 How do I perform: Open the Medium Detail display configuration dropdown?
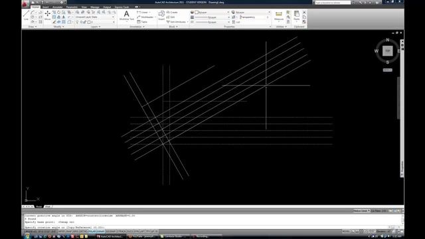click(x=361, y=211)
